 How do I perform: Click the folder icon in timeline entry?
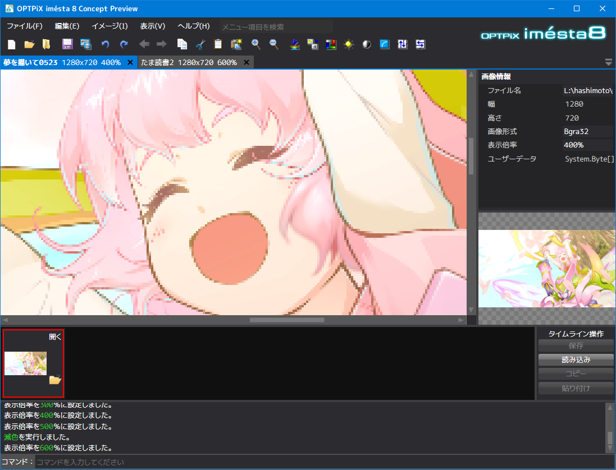click(55, 380)
